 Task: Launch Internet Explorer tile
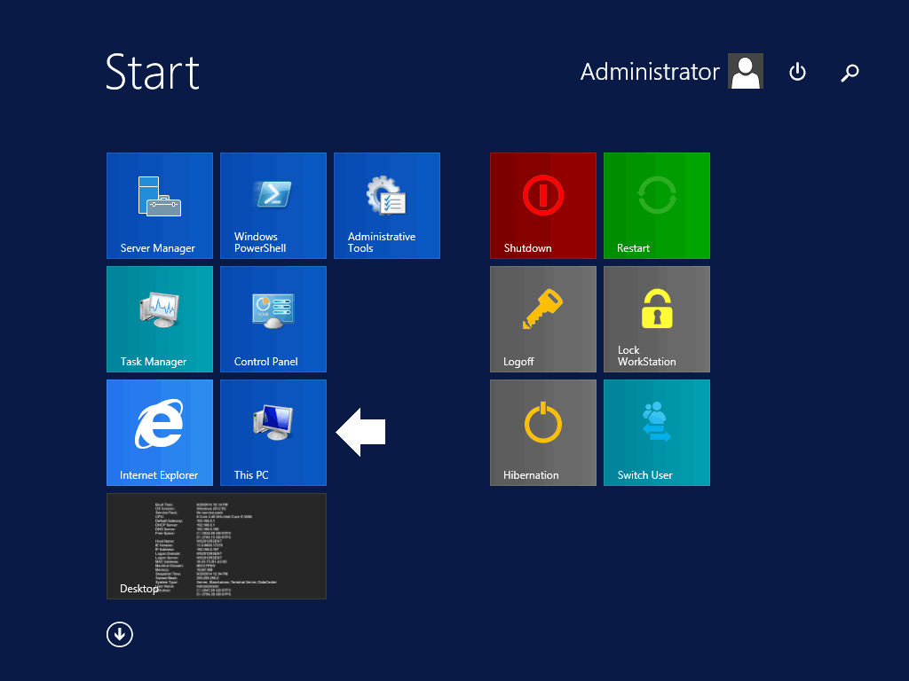tap(160, 433)
